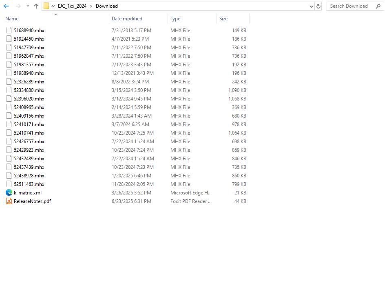Click the Download breadcrumb segment
Image resolution: width=389 pixels, height=299 pixels.
107,6
